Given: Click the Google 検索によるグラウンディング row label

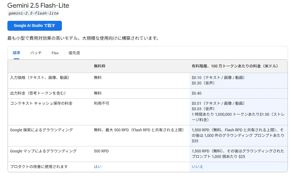Looking at the screenshot, I should (x=41, y=130).
